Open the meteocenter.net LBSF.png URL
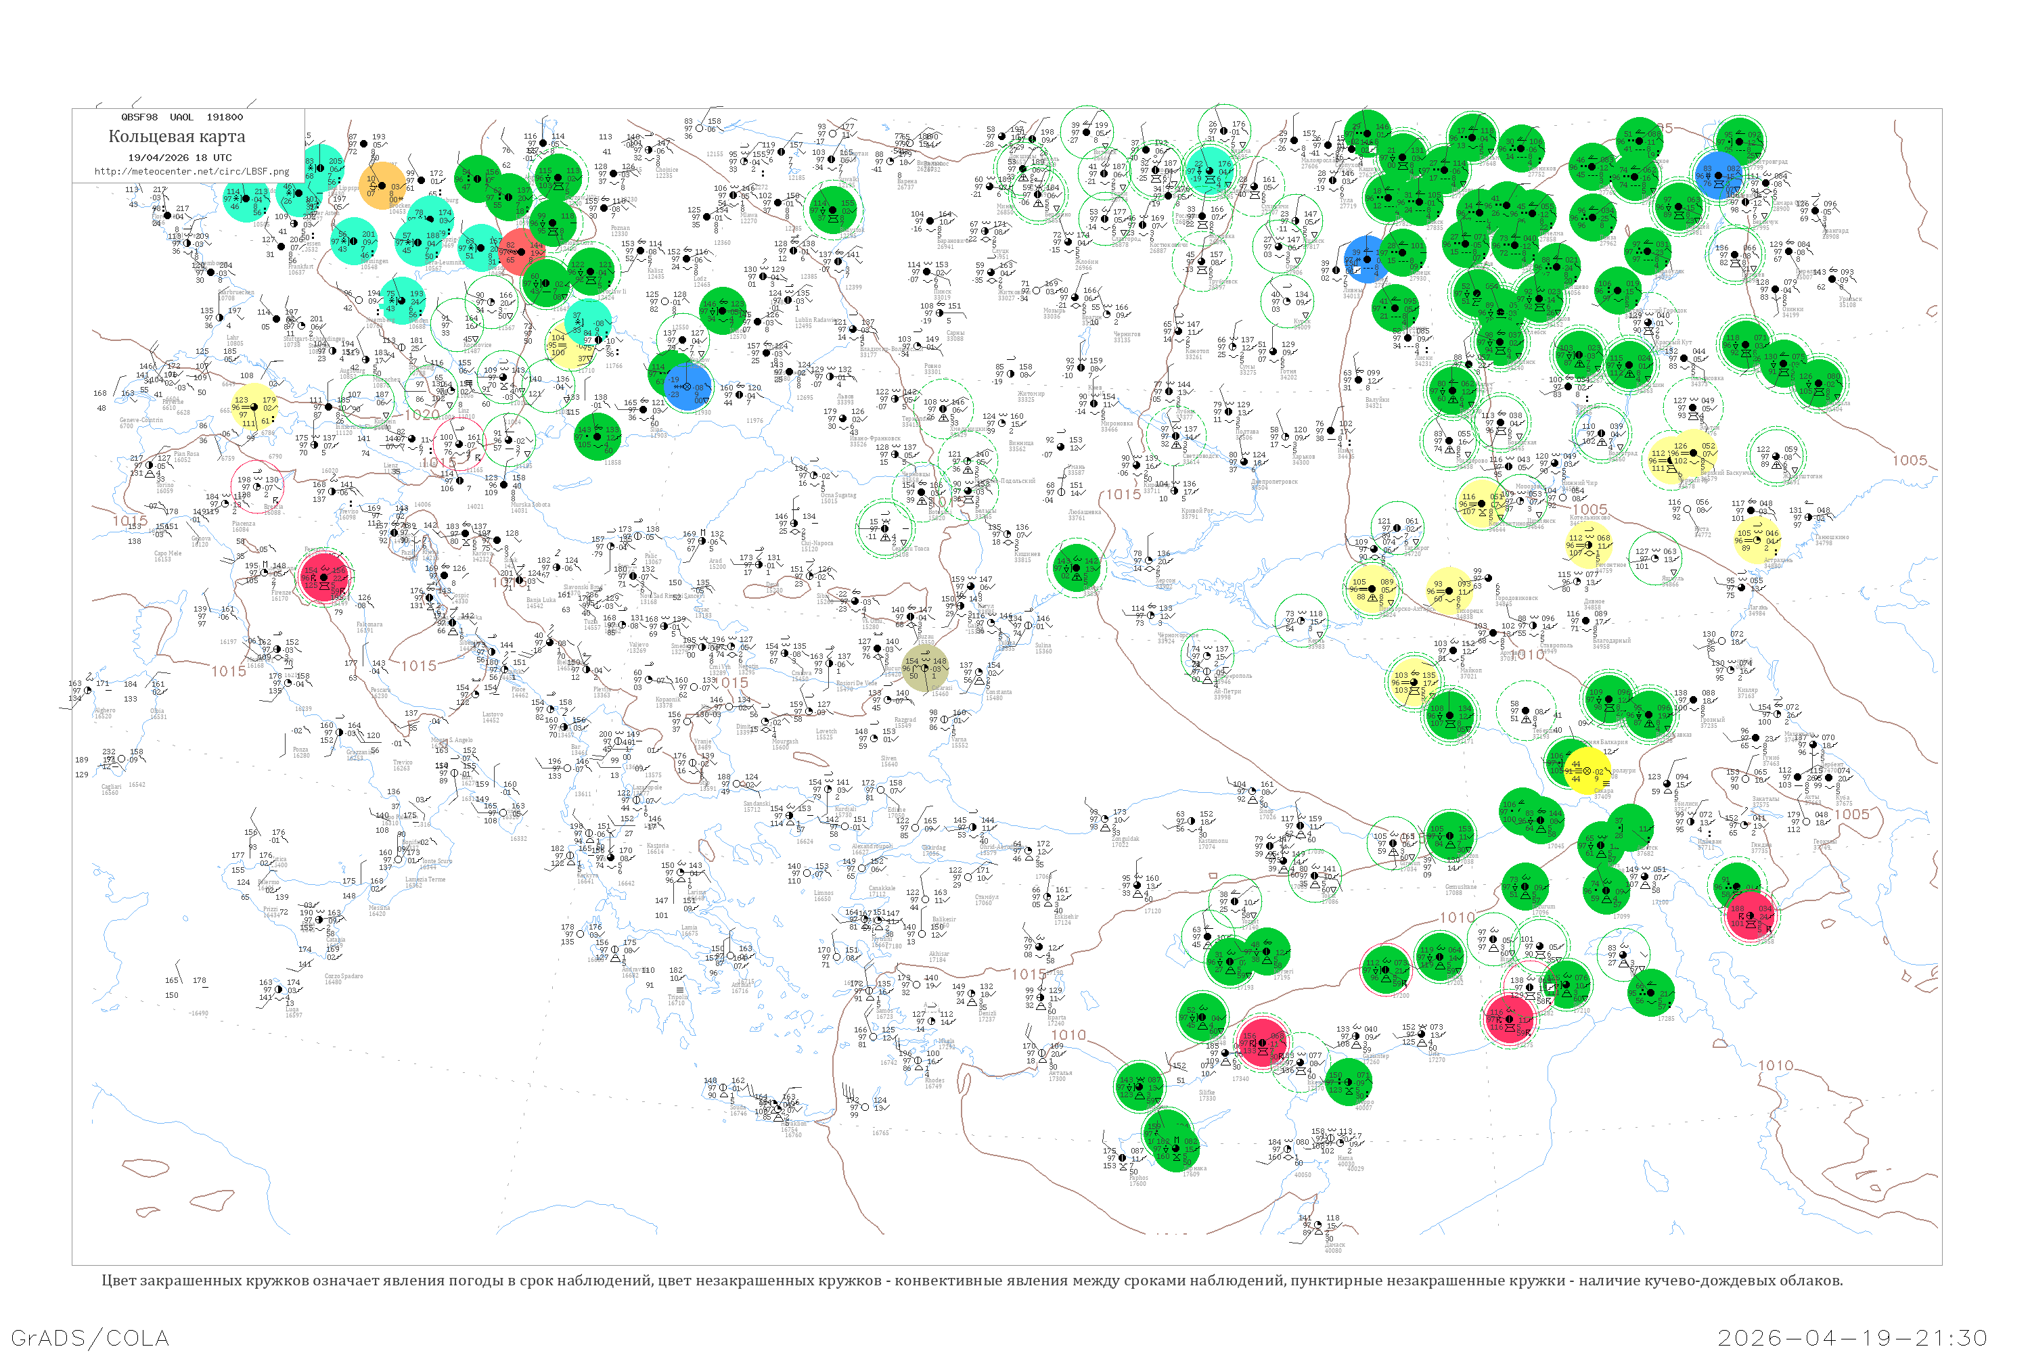Screen dimensions: 2030x1353 pos(191,172)
